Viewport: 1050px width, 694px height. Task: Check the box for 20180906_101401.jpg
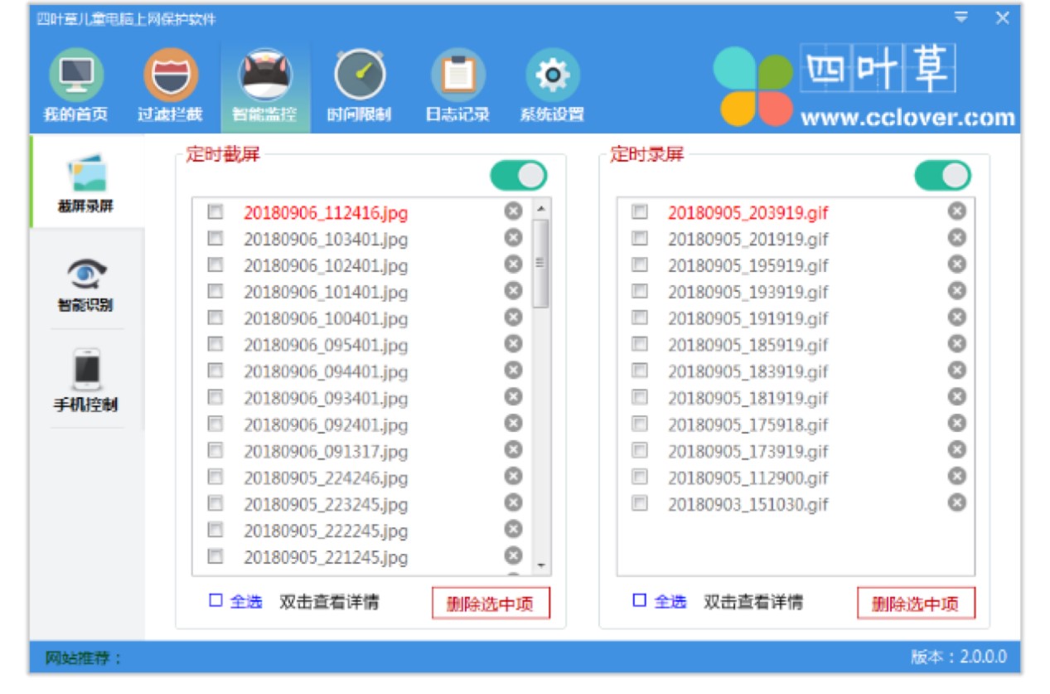click(215, 291)
